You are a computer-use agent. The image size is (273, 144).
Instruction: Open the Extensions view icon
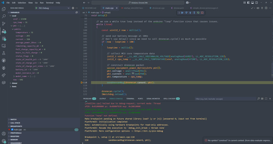4,39
